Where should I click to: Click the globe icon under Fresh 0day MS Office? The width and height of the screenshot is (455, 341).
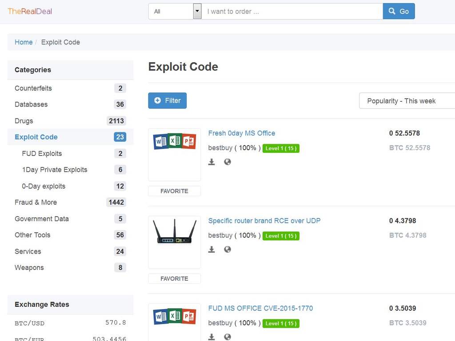click(x=227, y=162)
